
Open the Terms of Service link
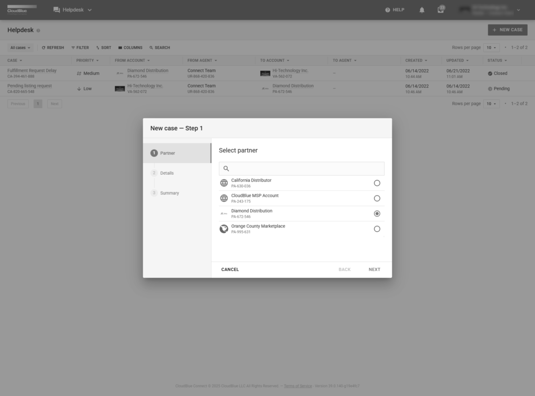[298, 386]
